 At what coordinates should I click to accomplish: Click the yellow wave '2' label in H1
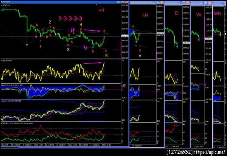coord(50,22)
